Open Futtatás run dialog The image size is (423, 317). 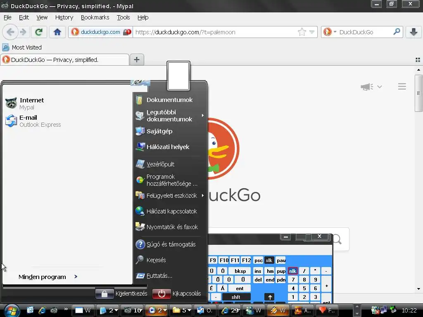pyautogui.click(x=154, y=276)
